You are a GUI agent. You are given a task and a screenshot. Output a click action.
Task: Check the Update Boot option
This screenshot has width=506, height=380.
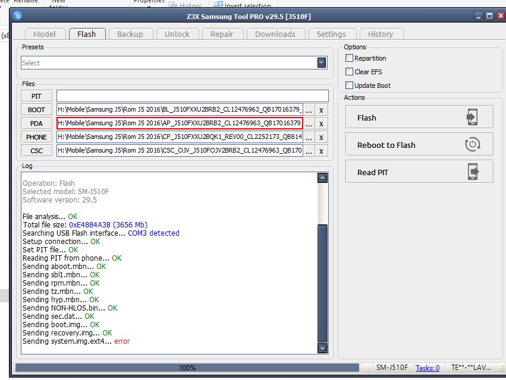pyautogui.click(x=349, y=85)
